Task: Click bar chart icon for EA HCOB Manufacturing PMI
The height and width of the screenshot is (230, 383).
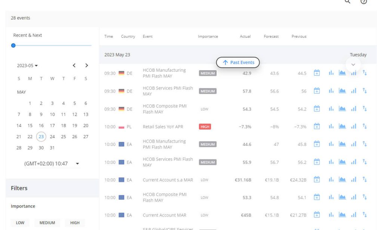Action: point(331,144)
